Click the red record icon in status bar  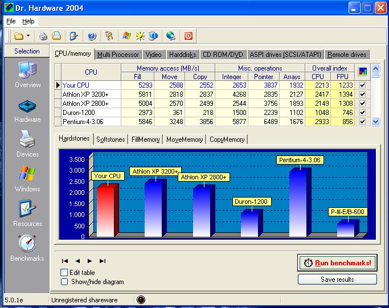pos(141,300)
